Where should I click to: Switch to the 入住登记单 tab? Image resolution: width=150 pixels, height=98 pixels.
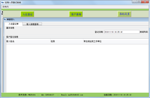pos(13,24)
